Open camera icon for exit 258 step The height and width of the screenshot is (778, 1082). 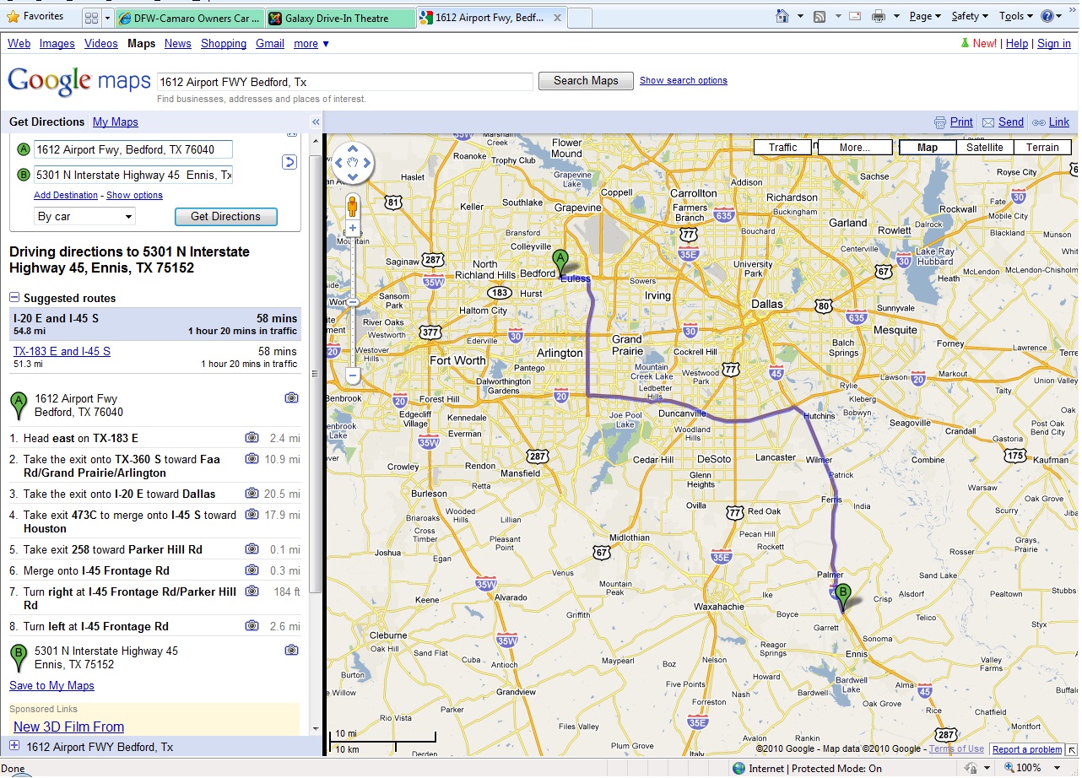point(252,548)
